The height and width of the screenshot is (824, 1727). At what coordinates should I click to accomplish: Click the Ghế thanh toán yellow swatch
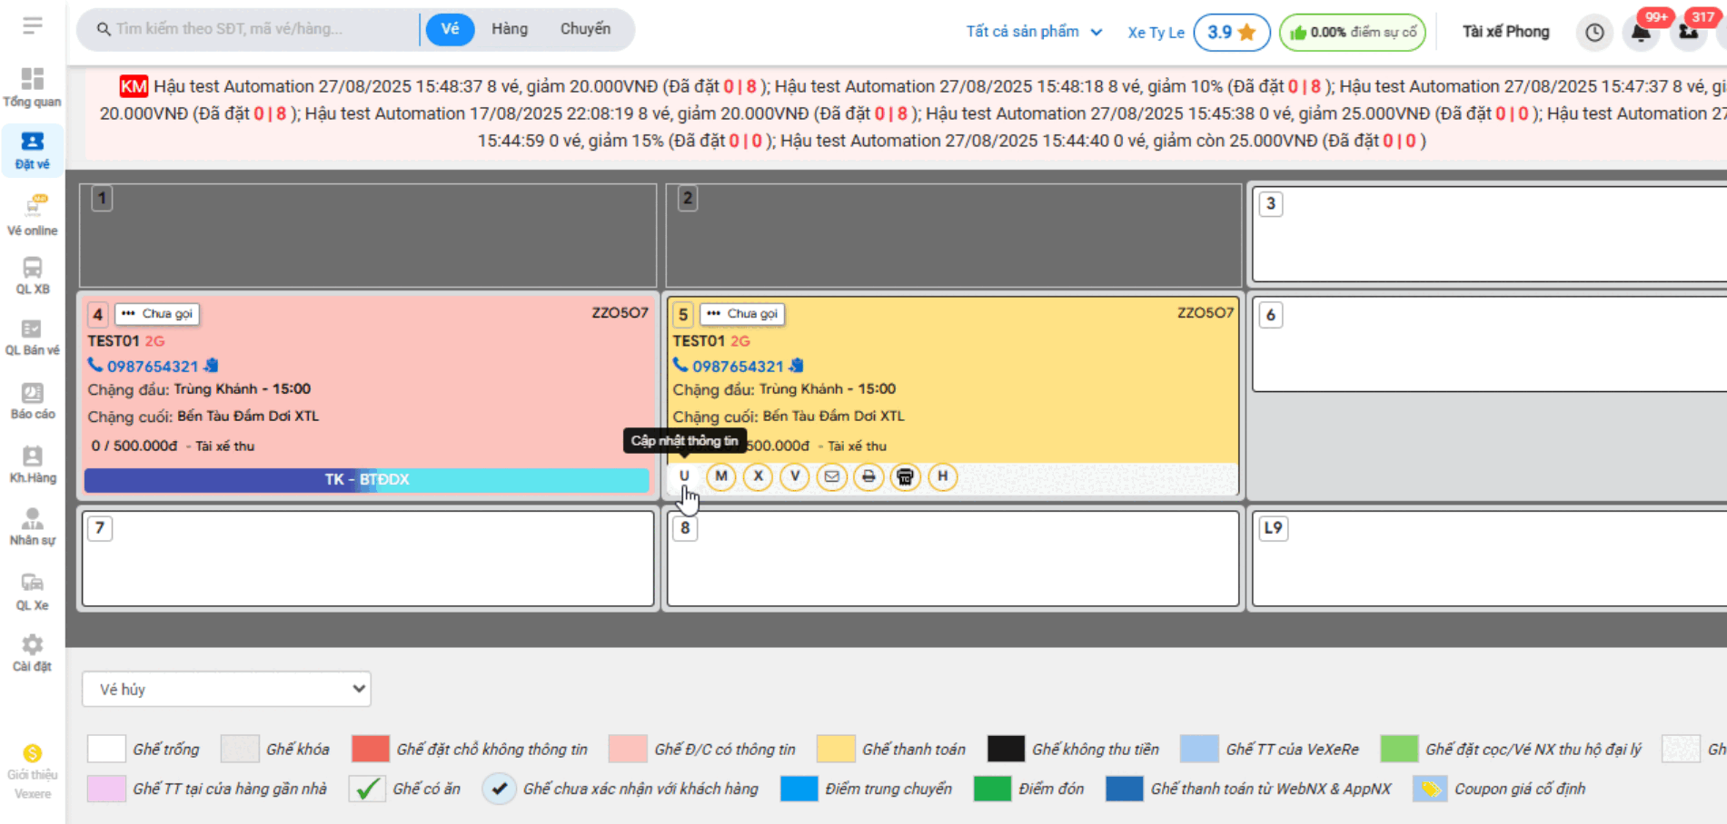click(835, 749)
